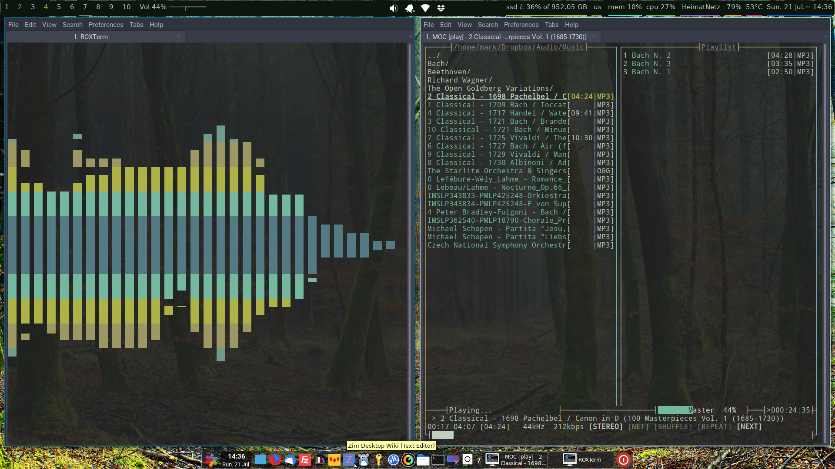The width and height of the screenshot is (835, 469).
Task: Toggle the NEXT indicator in MOC
Action: pyautogui.click(x=749, y=427)
